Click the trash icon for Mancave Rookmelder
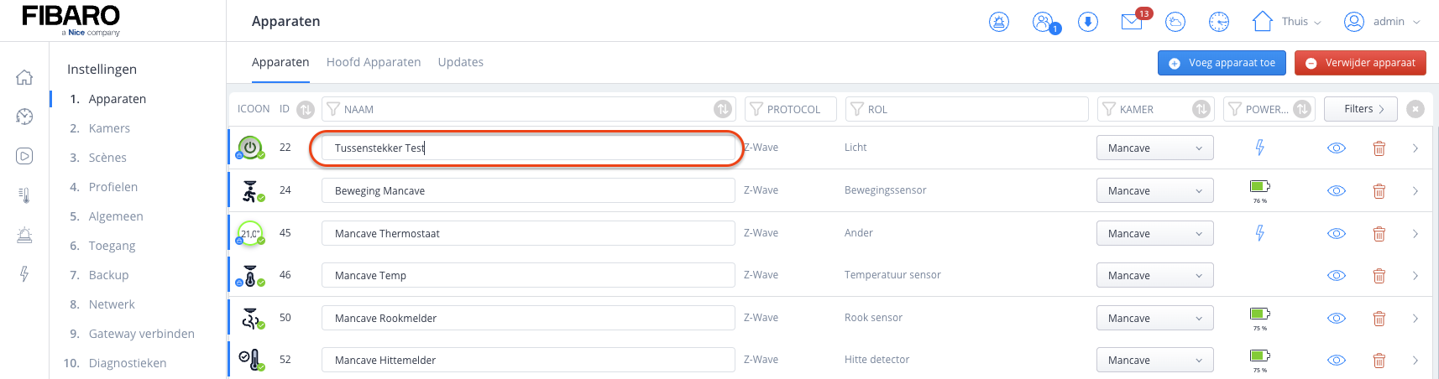The height and width of the screenshot is (379, 1439). pyautogui.click(x=1379, y=319)
